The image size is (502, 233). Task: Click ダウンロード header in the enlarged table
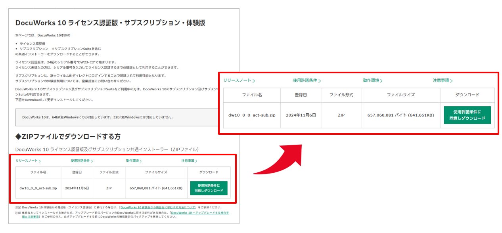467,95
